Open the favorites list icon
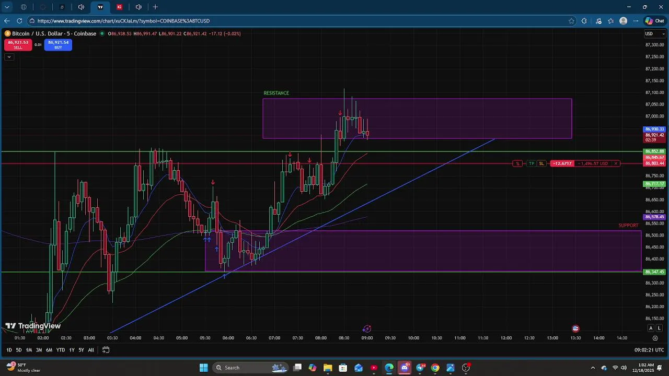Viewport: 669px width, 376px height. 611,21
